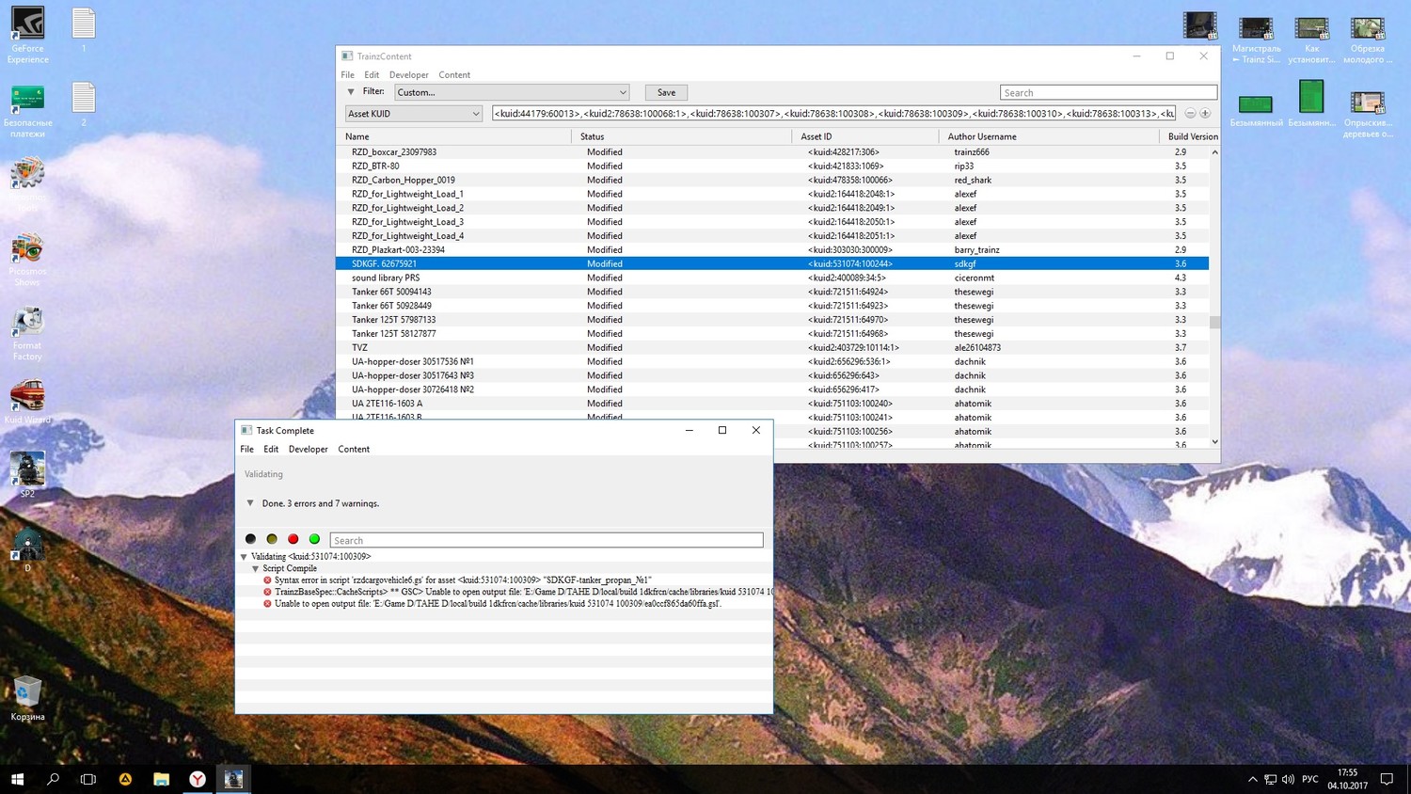Select the RZD_Carbon_Hopper_0019 row
Screen dimensions: 1411x794
point(772,180)
